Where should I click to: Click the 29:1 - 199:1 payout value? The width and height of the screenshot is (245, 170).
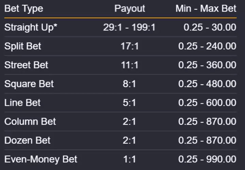pos(129,28)
